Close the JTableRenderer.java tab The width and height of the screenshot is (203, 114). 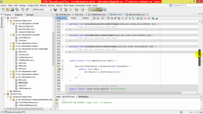pyautogui.click(x=108, y=15)
